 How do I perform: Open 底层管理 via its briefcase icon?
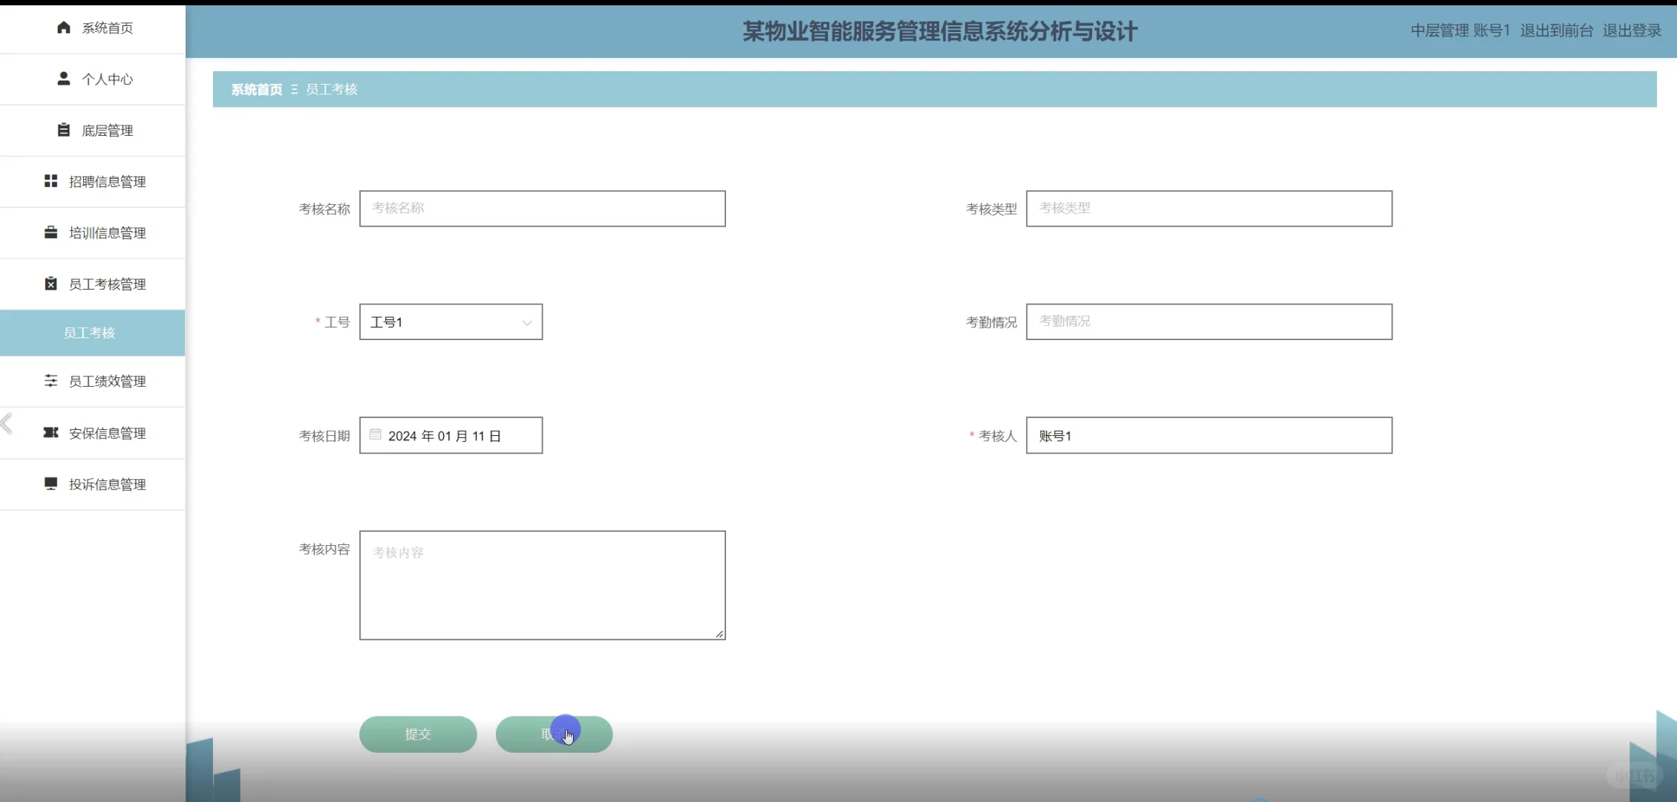(x=63, y=130)
